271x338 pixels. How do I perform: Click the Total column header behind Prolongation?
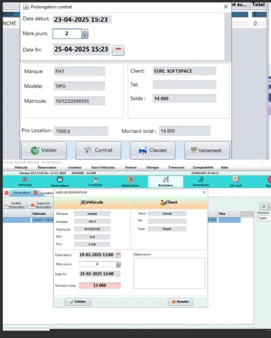(x=258, y=5)
